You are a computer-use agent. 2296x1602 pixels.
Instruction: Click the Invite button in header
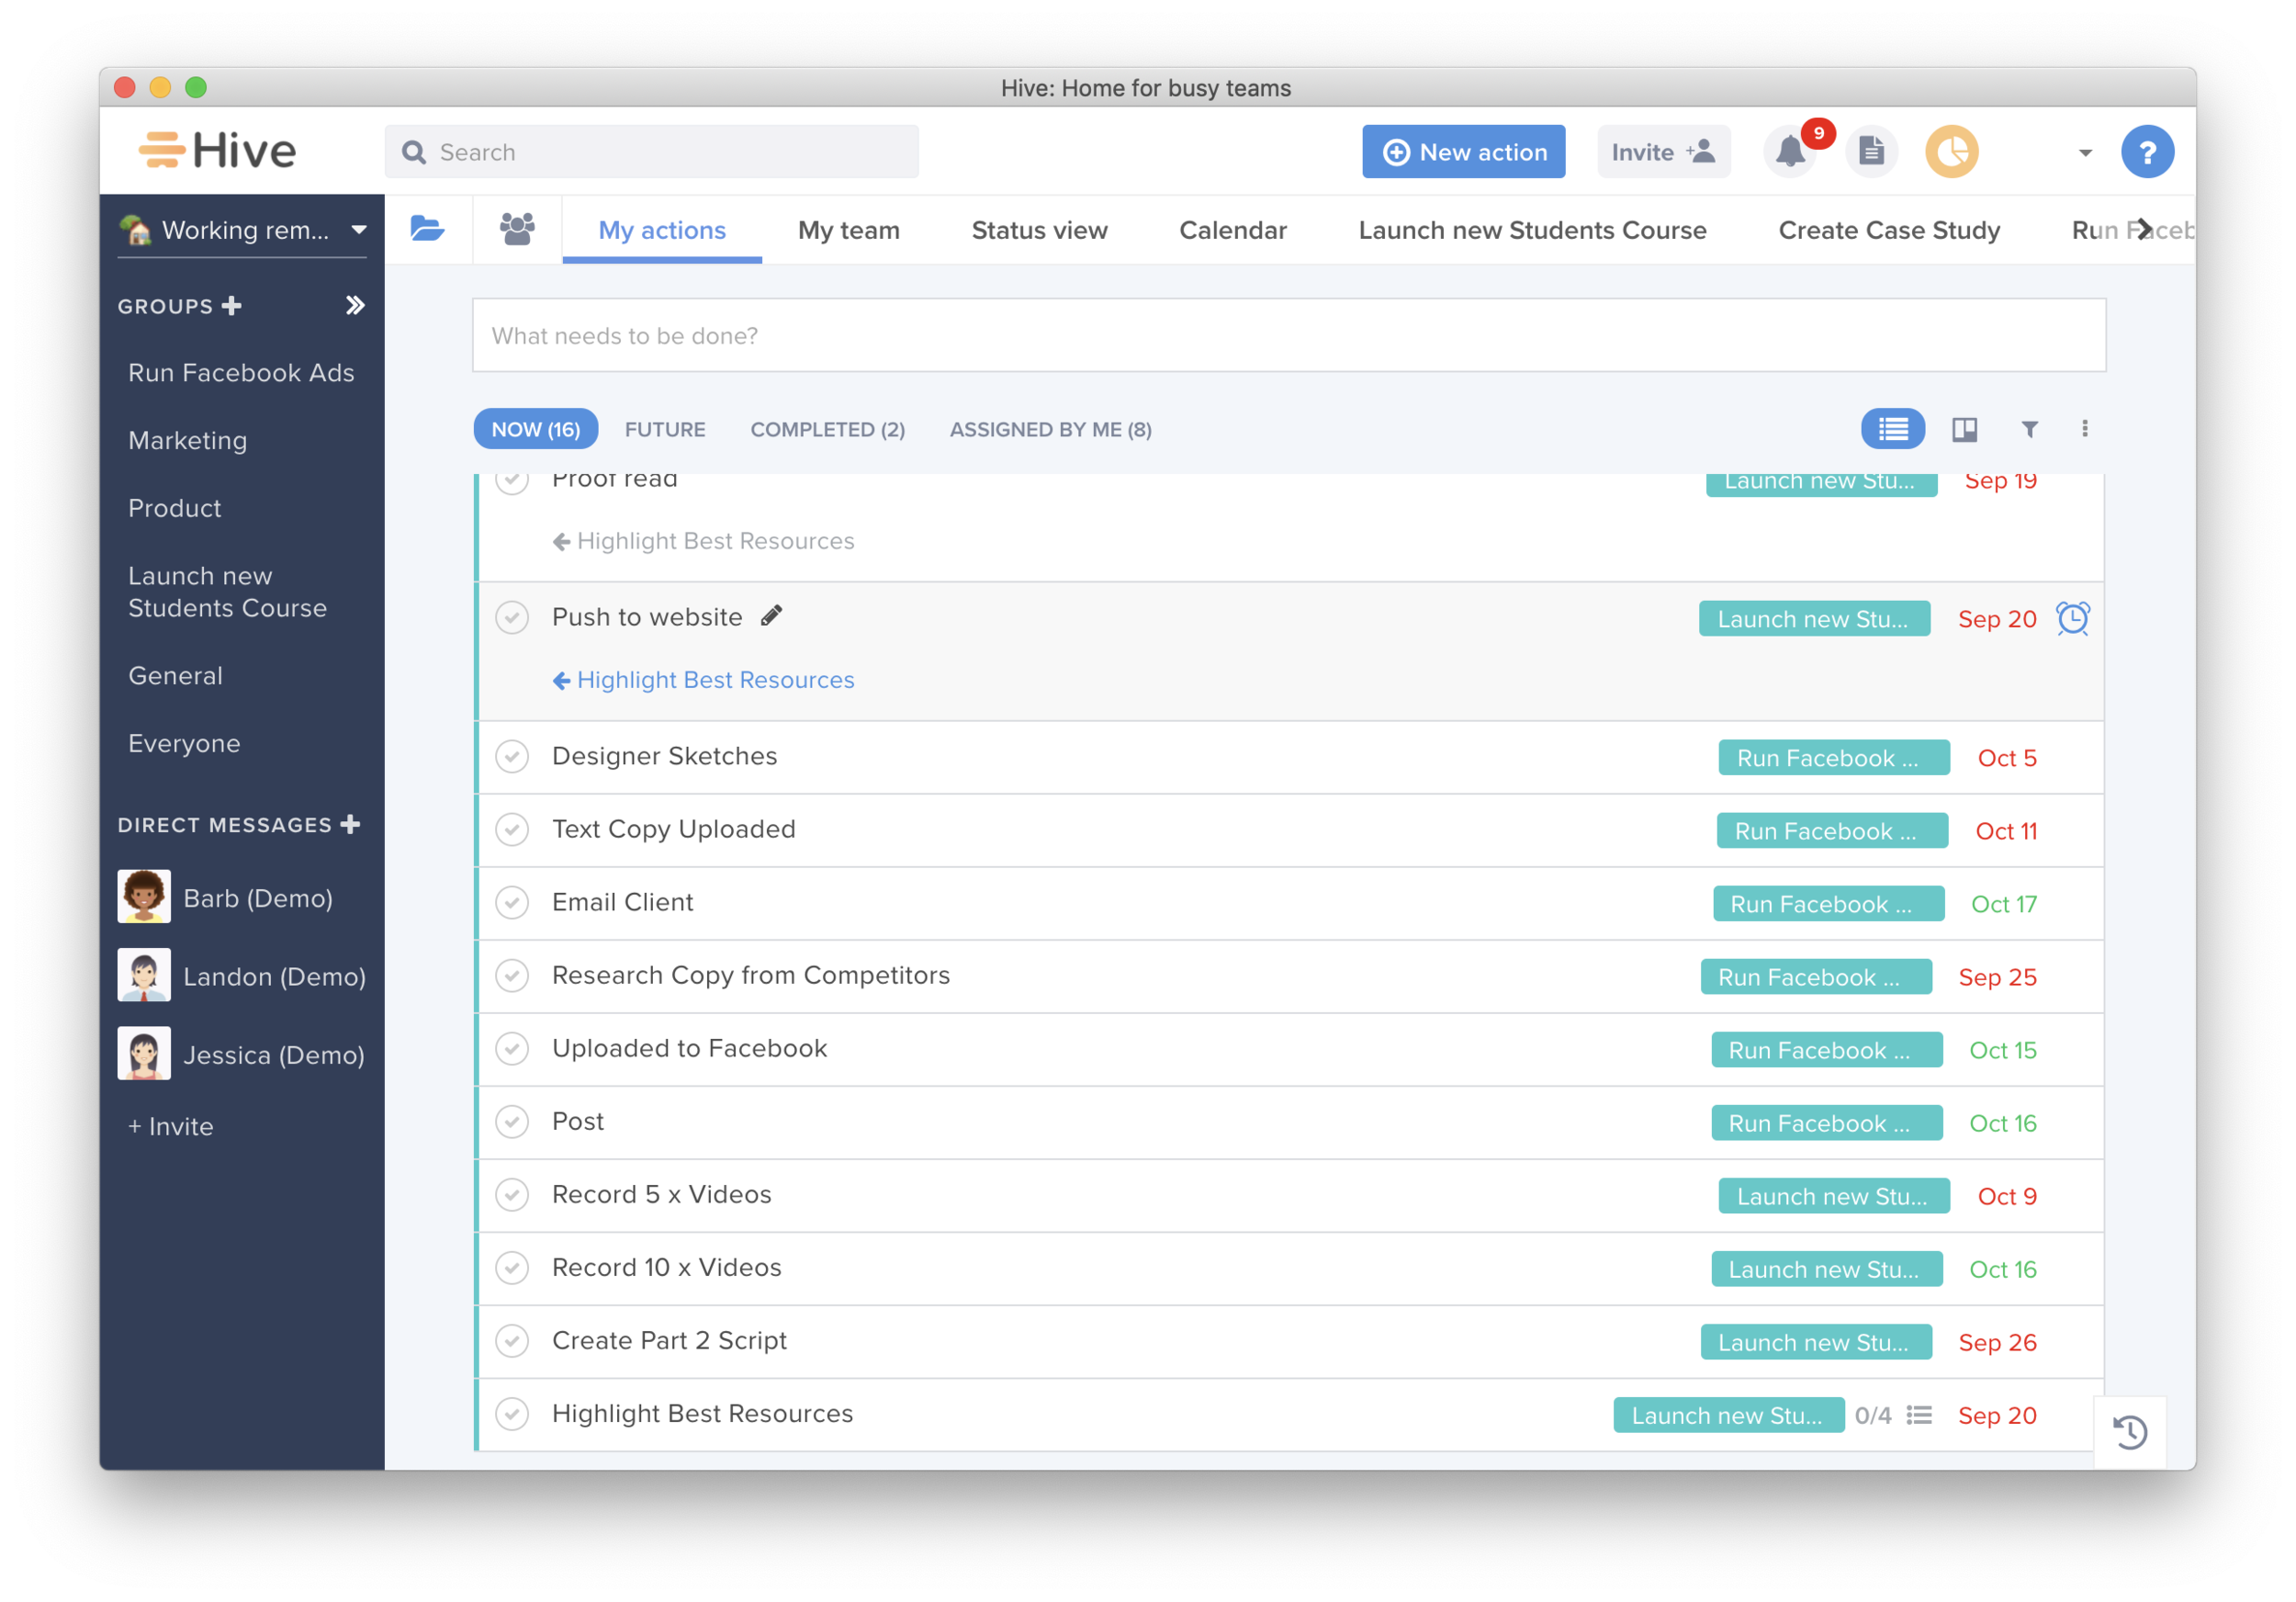coord(1663,152)
